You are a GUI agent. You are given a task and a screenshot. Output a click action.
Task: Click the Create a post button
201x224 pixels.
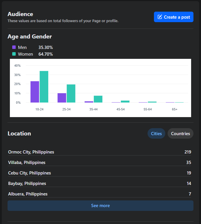click(173, 17)
